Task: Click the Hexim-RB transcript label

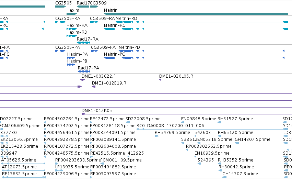Action: coord(77,32)
